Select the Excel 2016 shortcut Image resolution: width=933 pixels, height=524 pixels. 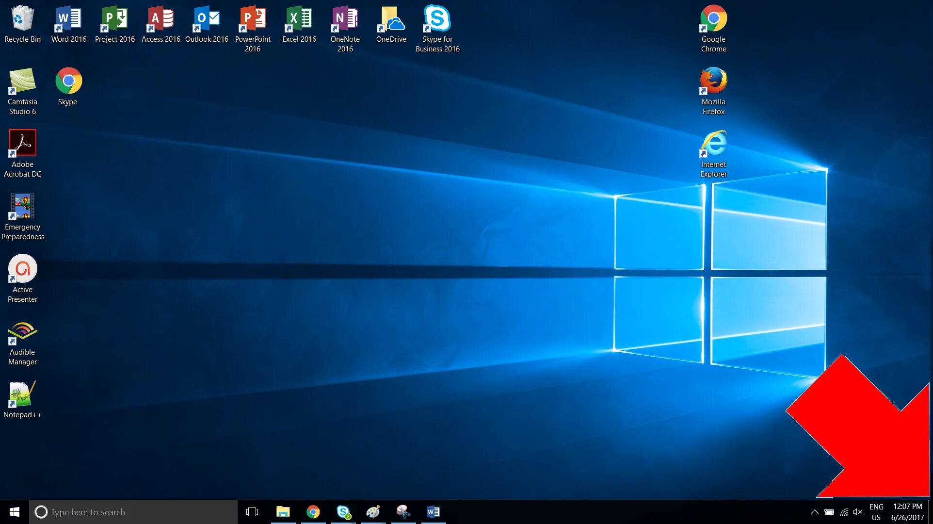[x=299, y=24]
